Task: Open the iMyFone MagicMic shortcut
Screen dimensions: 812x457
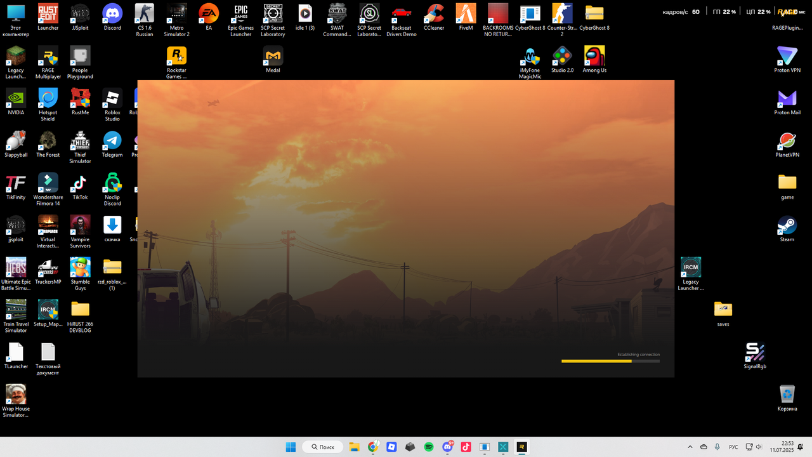Action: click(x=530, y=63)
